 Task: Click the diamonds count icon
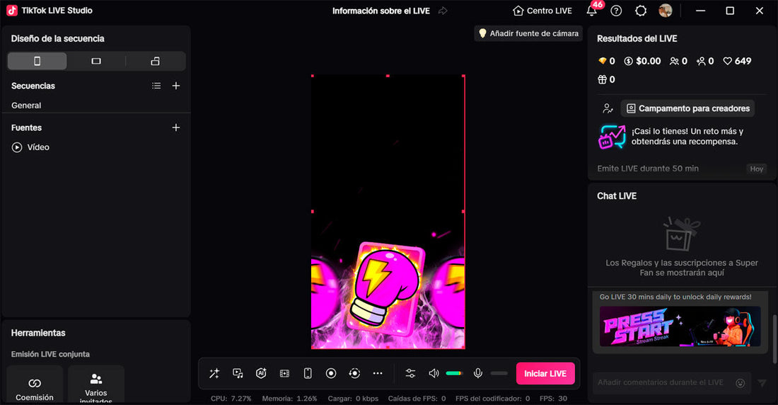(603, 61)
